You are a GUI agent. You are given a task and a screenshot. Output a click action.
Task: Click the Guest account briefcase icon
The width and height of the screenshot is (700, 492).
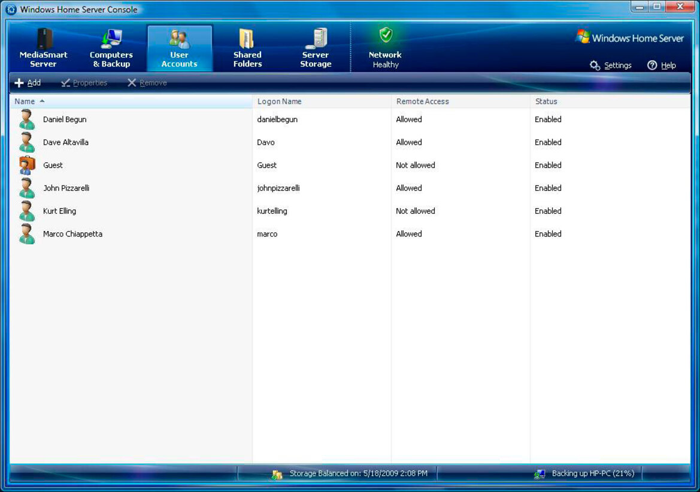click(27, 165)
